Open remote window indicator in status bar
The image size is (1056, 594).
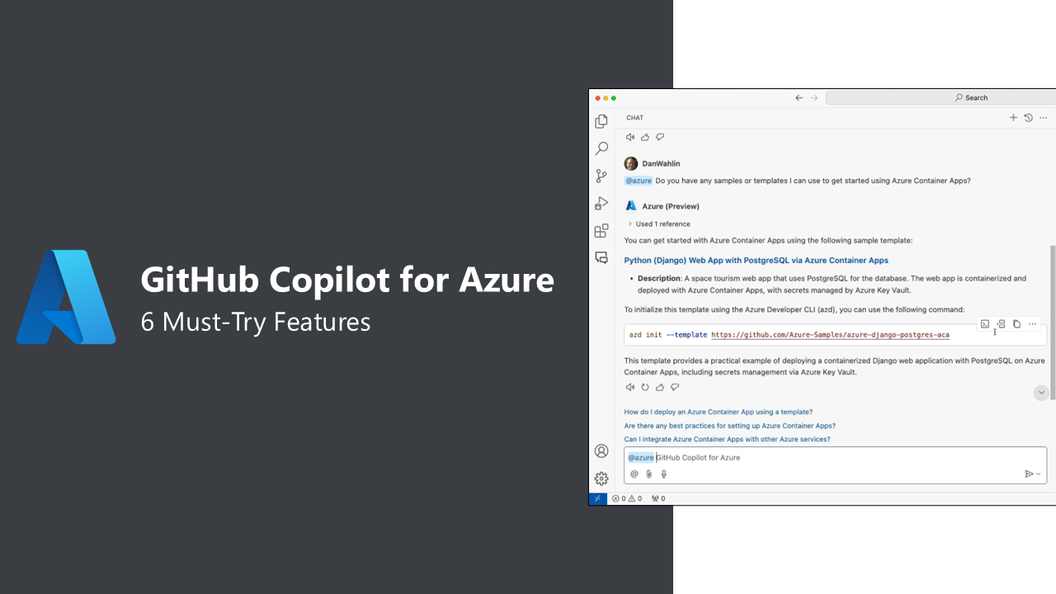(598, 498)
